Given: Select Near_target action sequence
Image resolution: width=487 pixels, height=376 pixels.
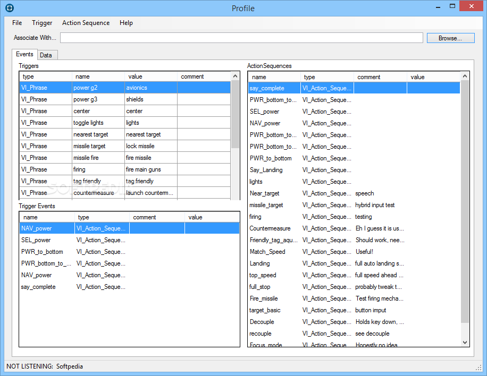Looking at the screenshot, I should [x=354, y=193].
